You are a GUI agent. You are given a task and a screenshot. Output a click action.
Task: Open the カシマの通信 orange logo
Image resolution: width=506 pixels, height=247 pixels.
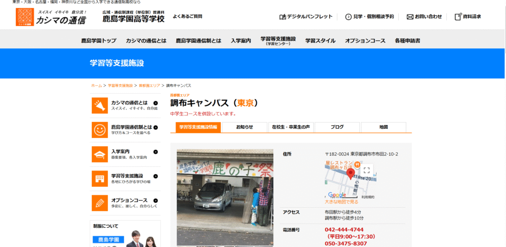(x=25, y=17)
